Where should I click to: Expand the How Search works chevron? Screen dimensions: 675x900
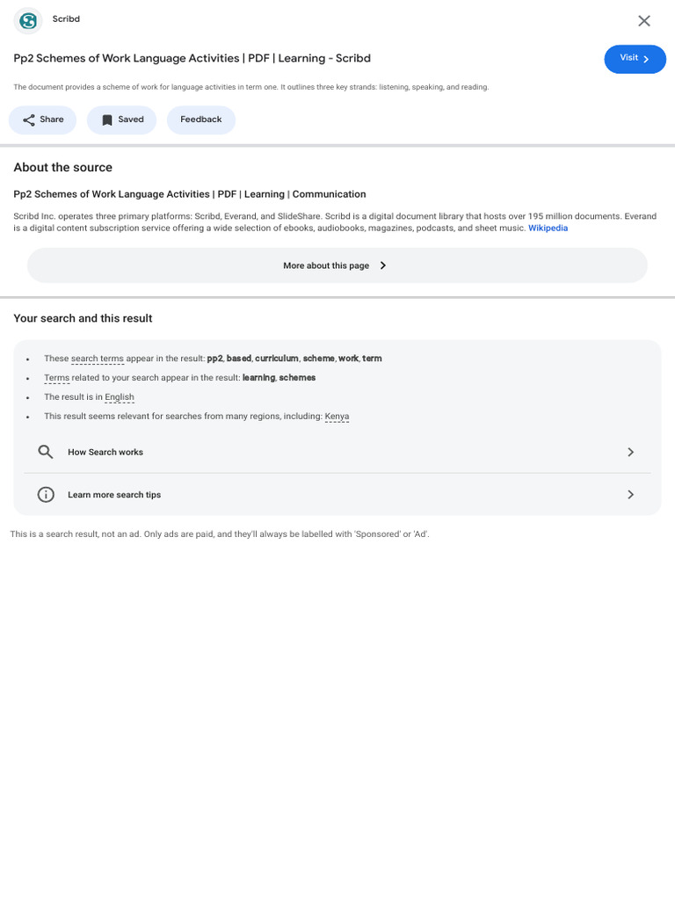point(630,452)
